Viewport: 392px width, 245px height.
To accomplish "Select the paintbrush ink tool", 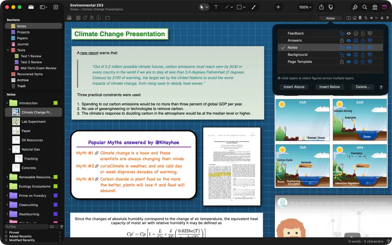I will 254,7.
